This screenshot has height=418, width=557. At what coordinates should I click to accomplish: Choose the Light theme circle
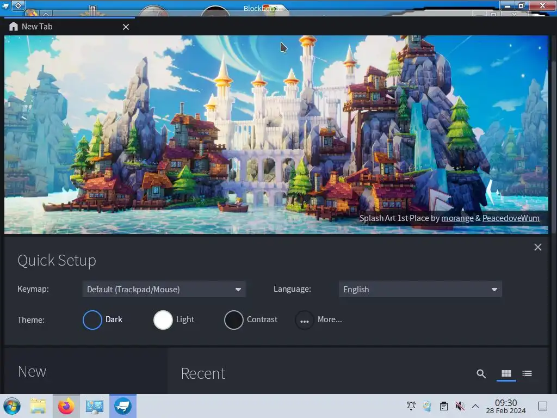tap(163, 320)
